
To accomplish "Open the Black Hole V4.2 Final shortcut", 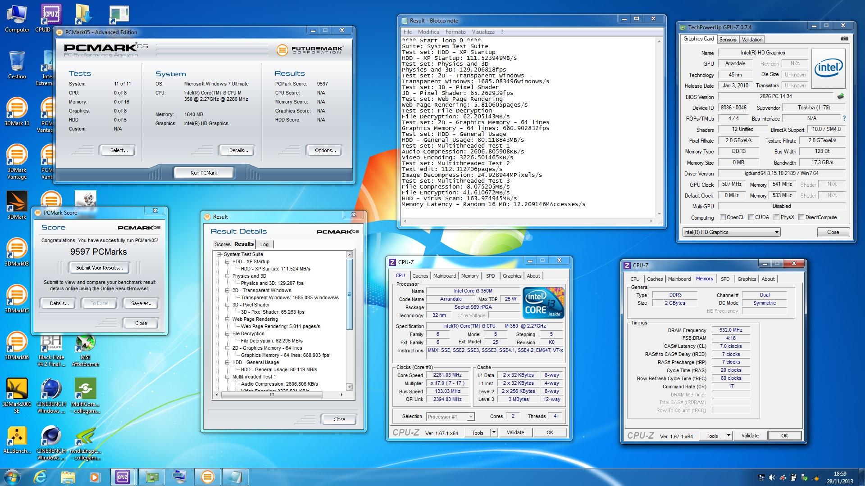I will point(51,351).
